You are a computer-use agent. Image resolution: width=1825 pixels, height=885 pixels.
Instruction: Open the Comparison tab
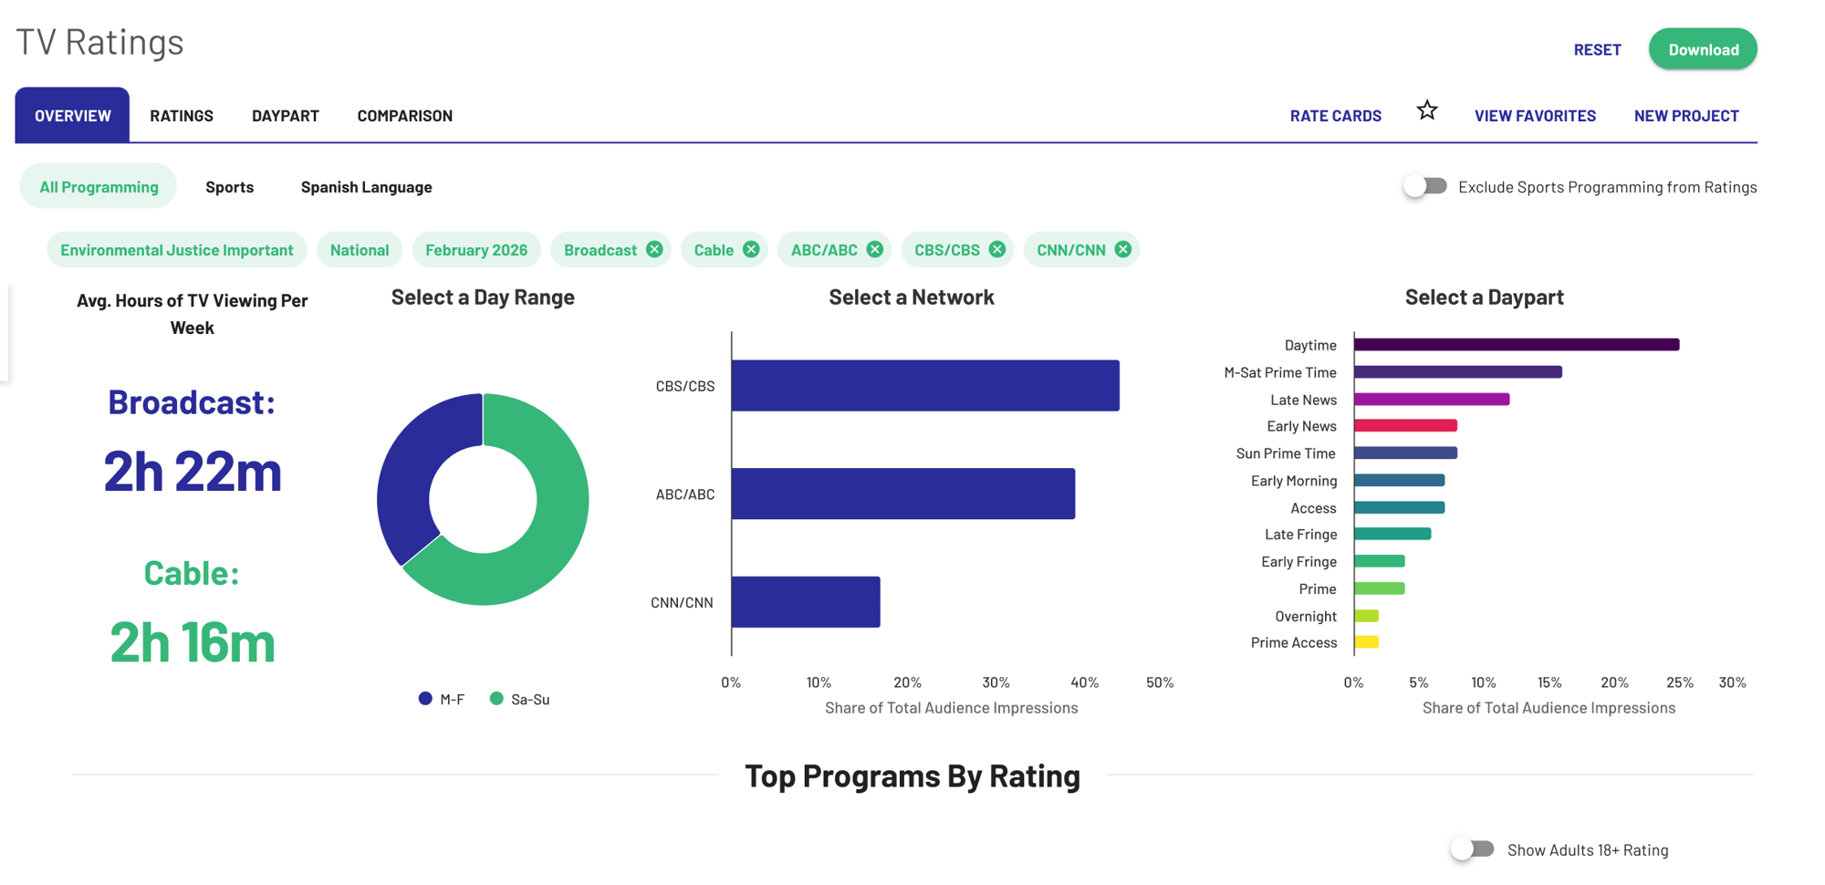coord(405,116)
